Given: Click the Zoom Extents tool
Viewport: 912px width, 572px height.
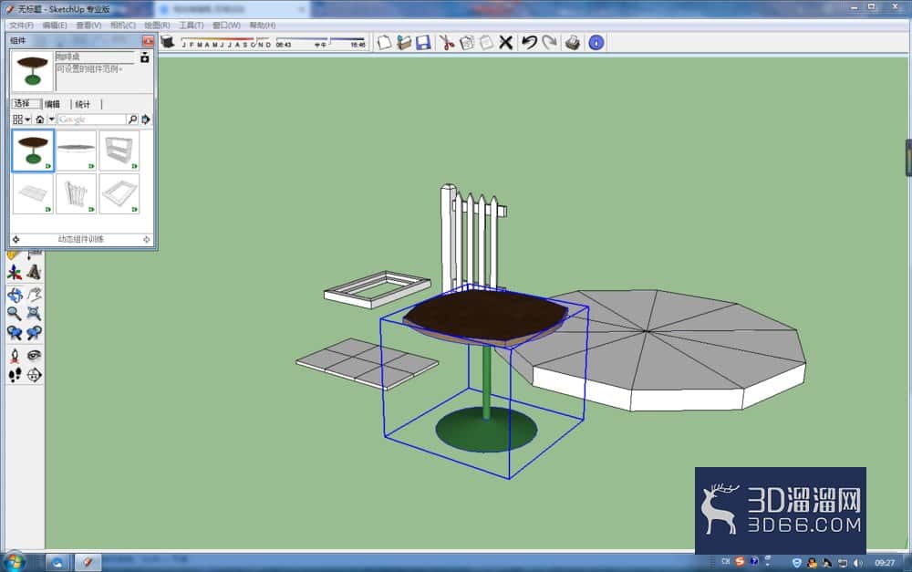Looking at the screenshot, I should (x=35, y=314).
